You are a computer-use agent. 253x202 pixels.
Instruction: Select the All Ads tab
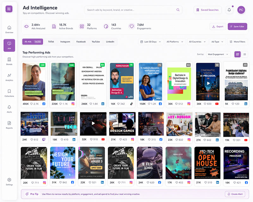(33, 42)
